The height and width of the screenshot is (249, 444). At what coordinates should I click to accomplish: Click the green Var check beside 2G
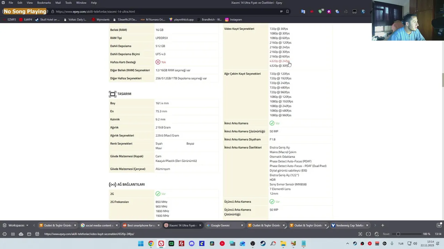point(158,194)
